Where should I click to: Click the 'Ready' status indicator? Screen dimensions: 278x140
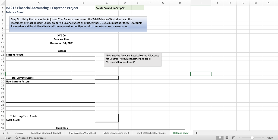click(x=8, y=138)
